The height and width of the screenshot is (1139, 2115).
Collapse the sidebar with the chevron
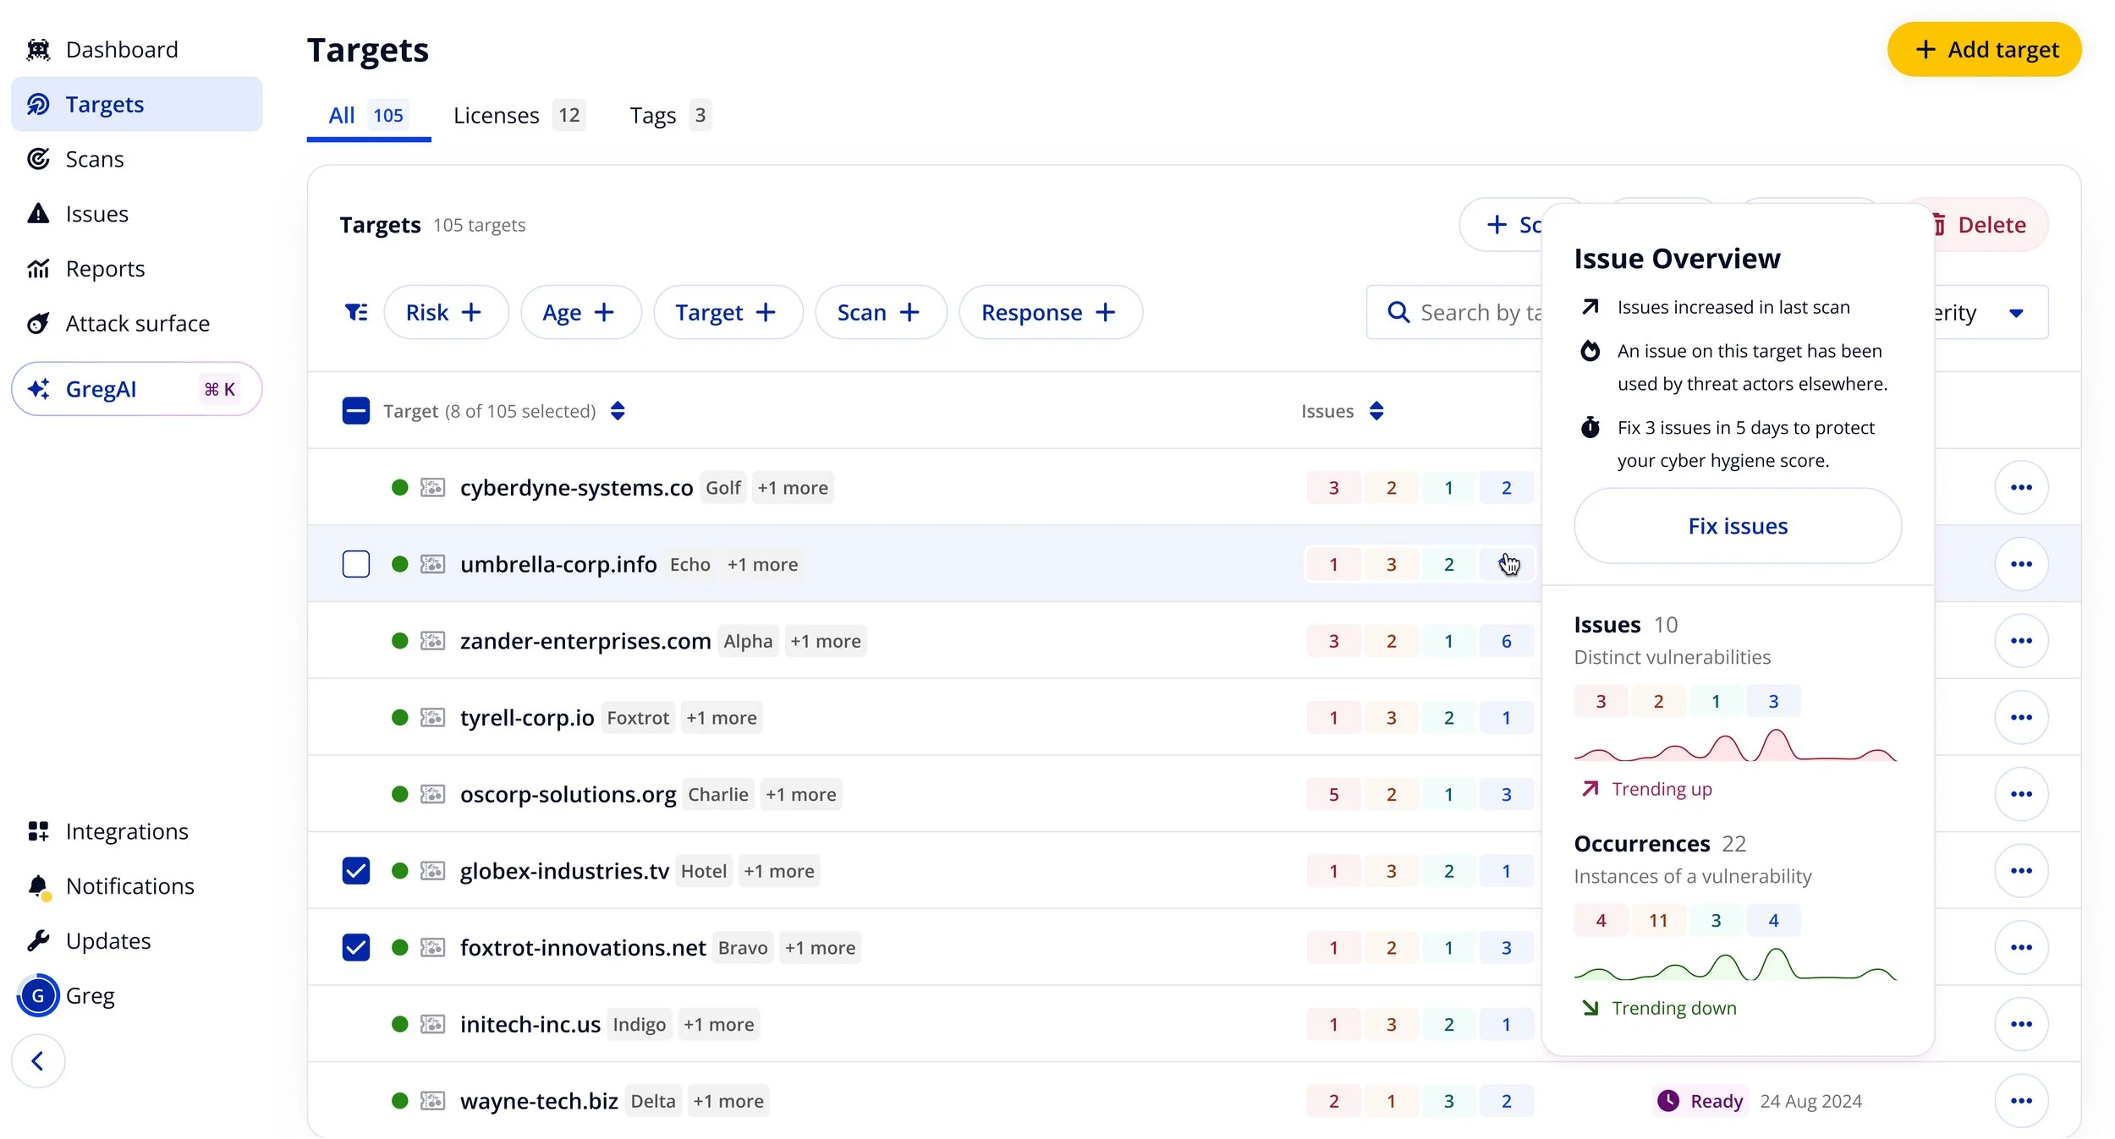[38, 1060]
